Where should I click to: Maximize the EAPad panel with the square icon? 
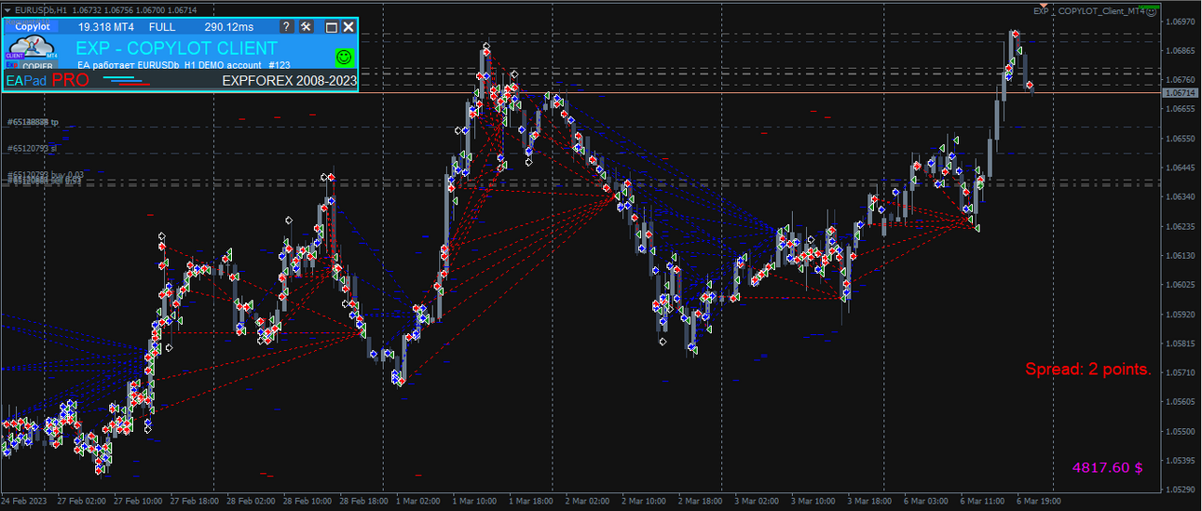(x=331, y=27)
